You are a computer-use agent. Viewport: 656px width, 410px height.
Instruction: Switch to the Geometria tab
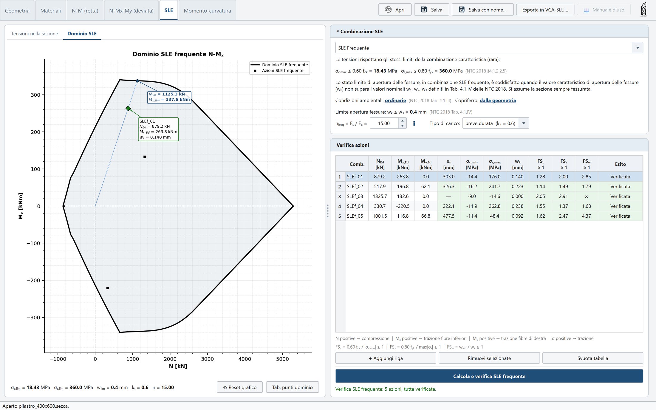[x=17, y=10]
